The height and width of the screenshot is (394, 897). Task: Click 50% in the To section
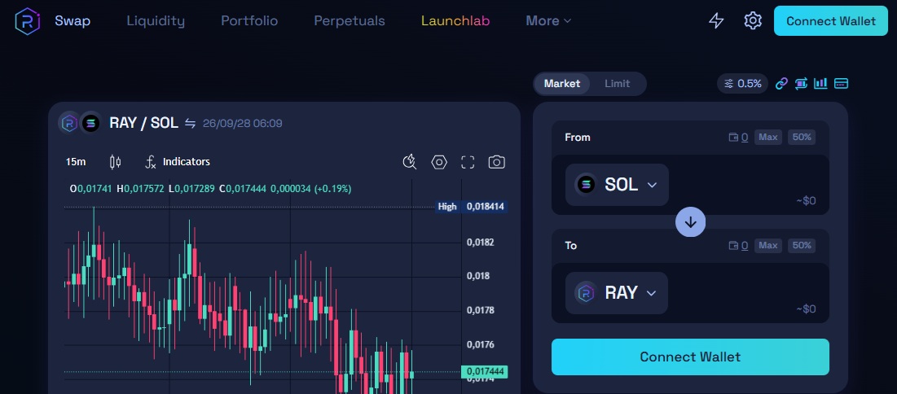click(802, 245)
